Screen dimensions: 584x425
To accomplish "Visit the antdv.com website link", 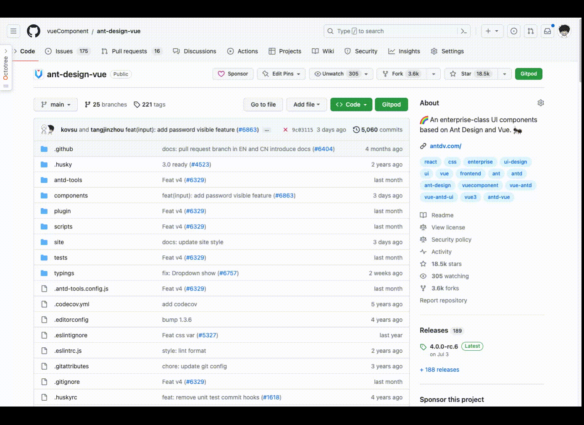I will pos(445,146).
